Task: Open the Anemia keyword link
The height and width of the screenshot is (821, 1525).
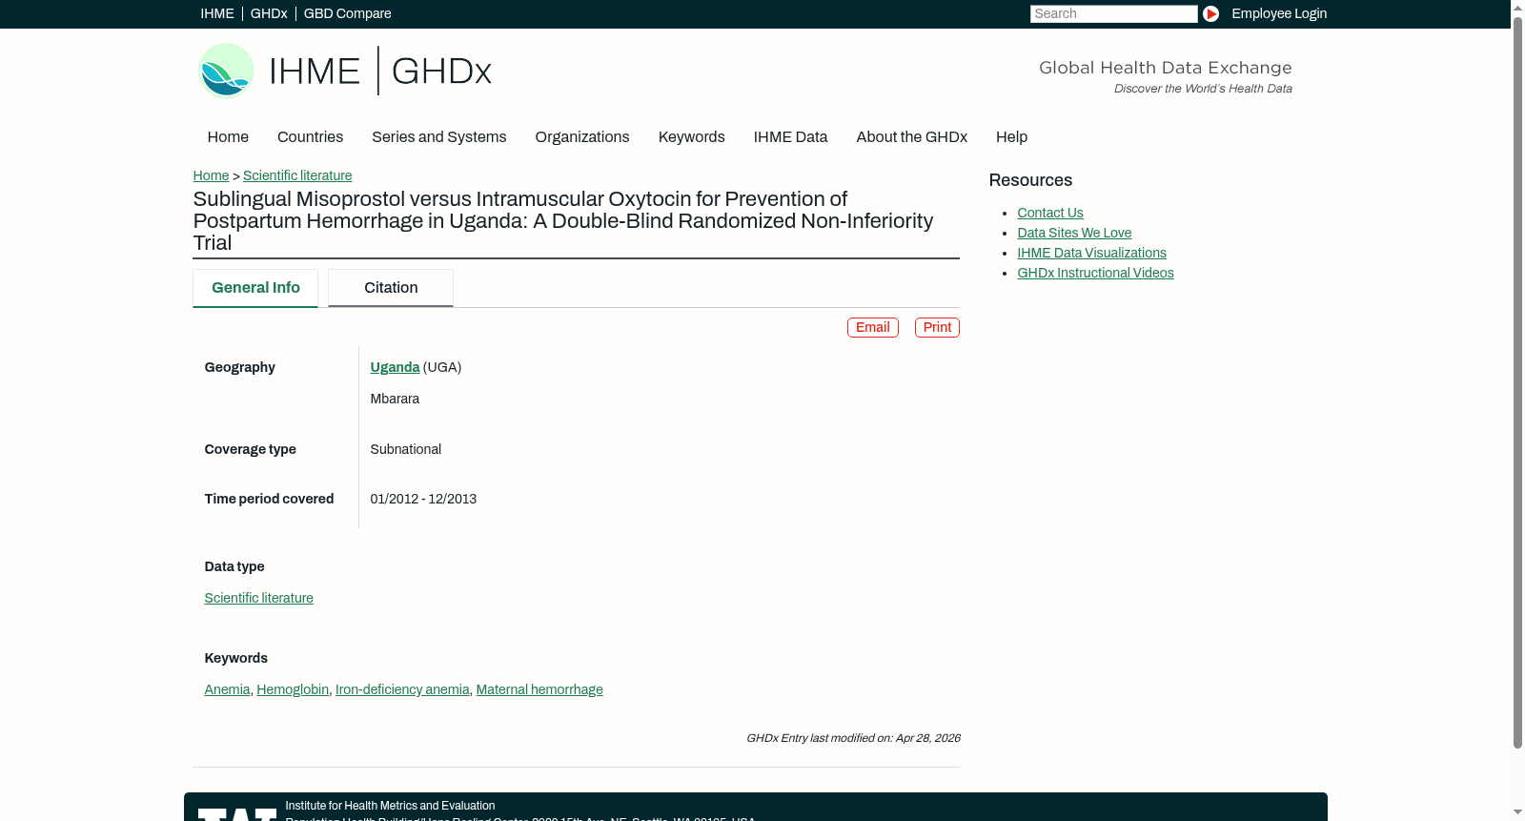Action: (227, 689)
